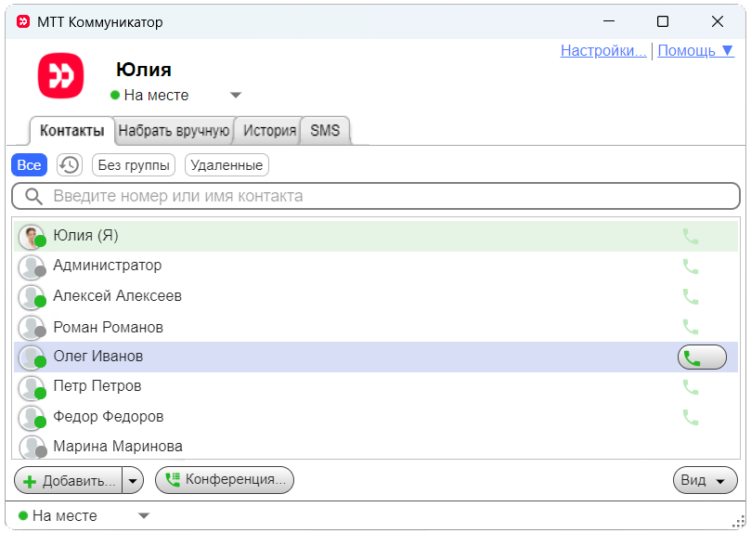Click Юлия (Я) contact avatar
Image resolution: width=751 pixels, height=533 pixels.
(32, 237)
